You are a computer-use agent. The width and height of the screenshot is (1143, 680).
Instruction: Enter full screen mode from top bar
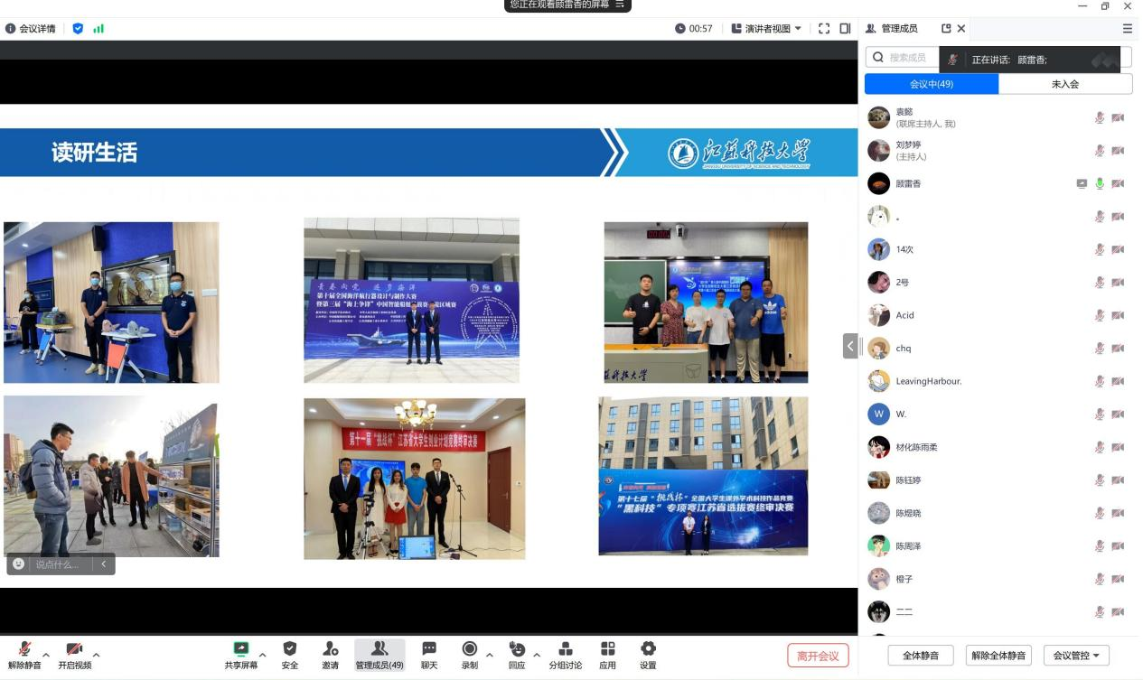pyautogui.click(x=823, y=29)
